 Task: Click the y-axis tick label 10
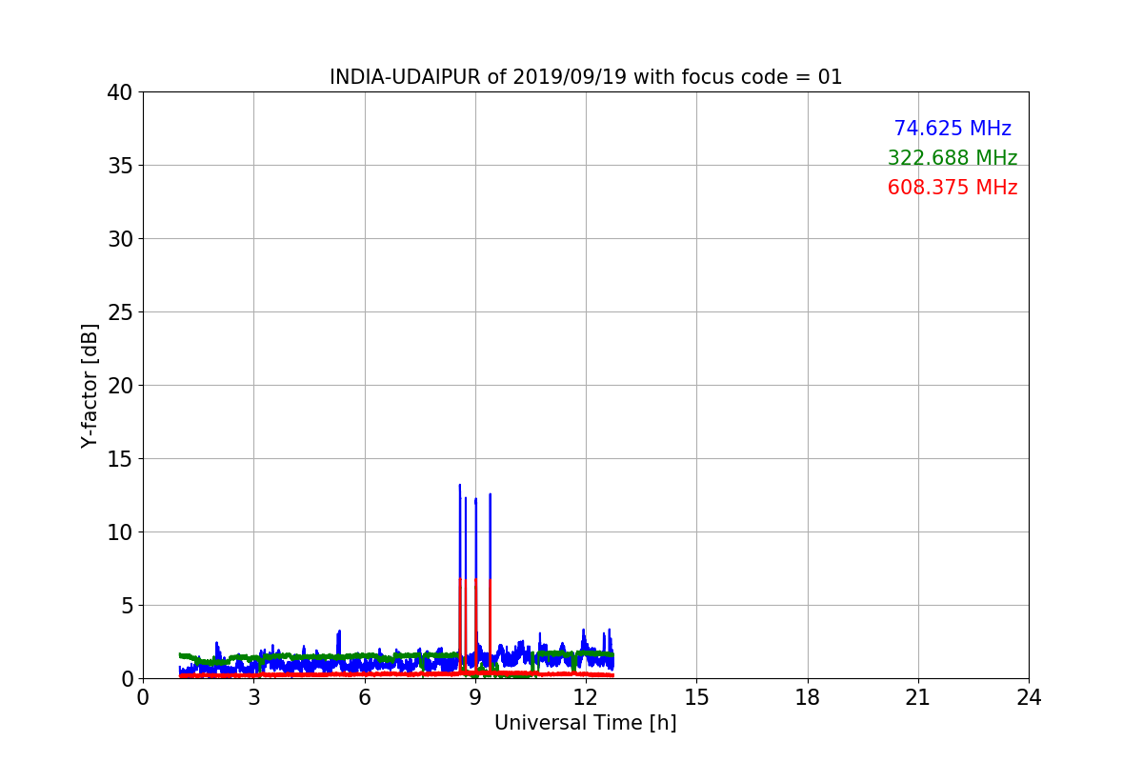tap(120, 532)
